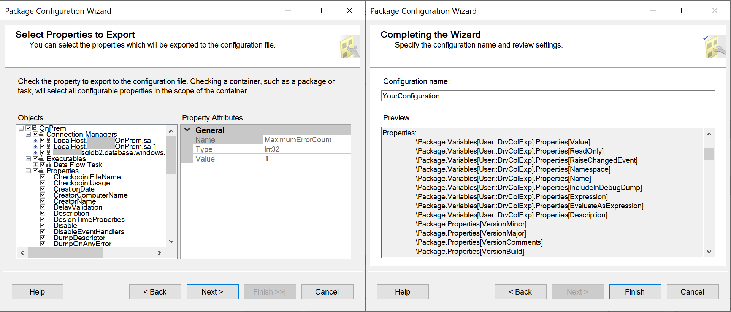Click the Data Flow Task icon
The image size is (731, 312).
point(49,165)
